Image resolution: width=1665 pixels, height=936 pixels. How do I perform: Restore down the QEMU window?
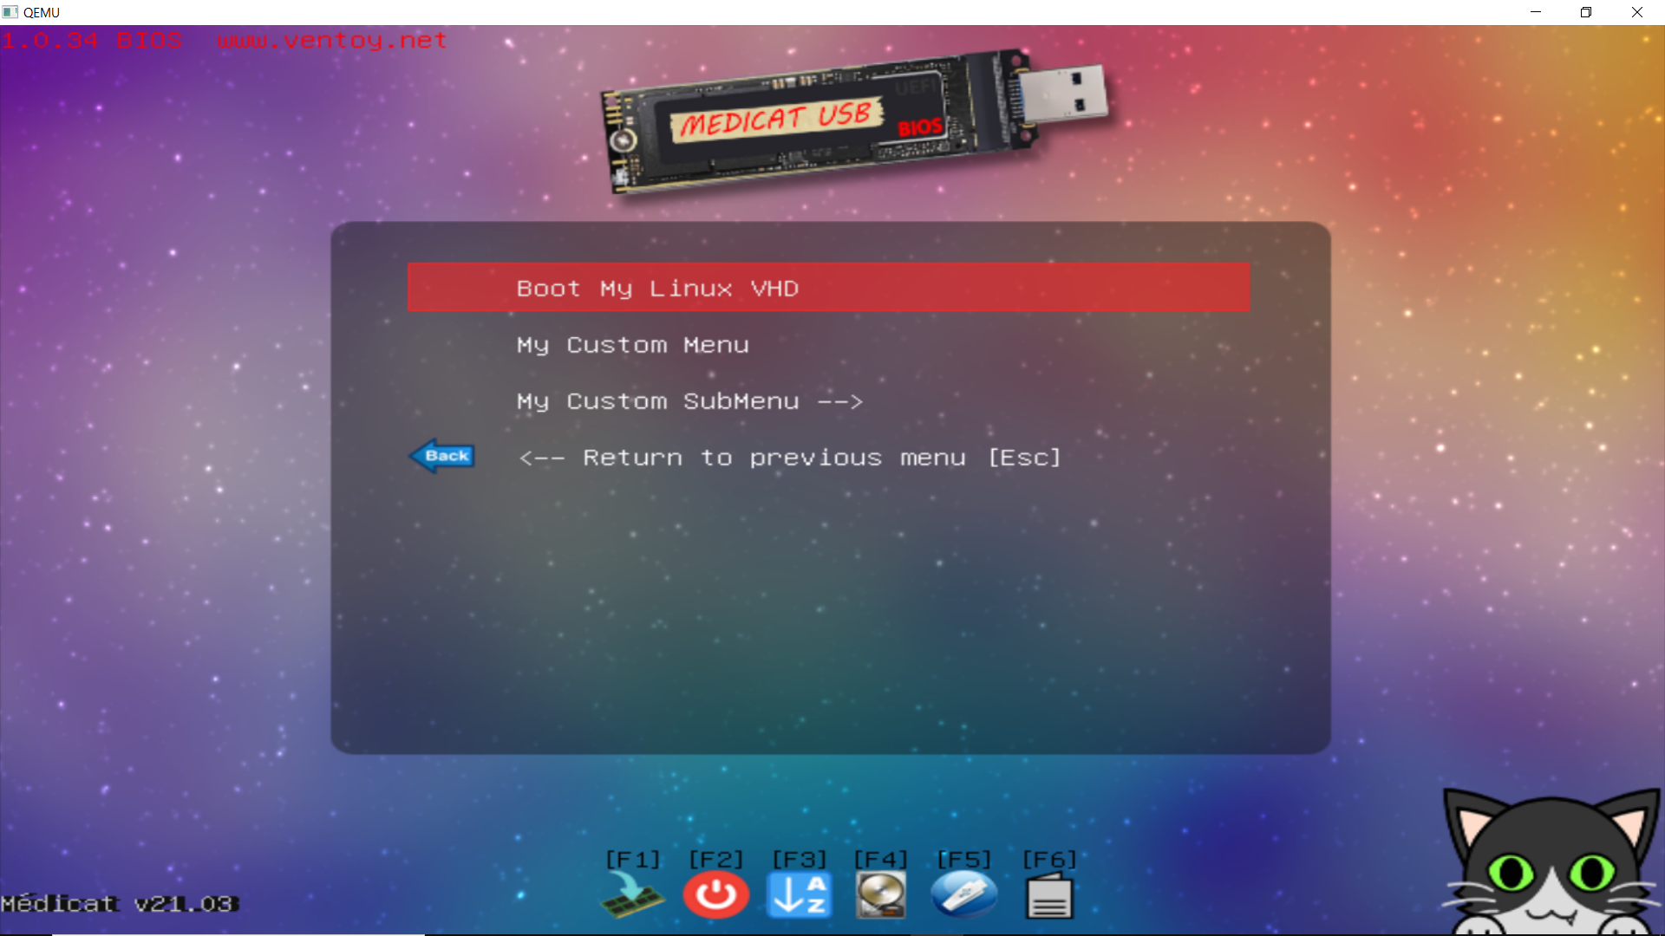tap(1586, 12)
